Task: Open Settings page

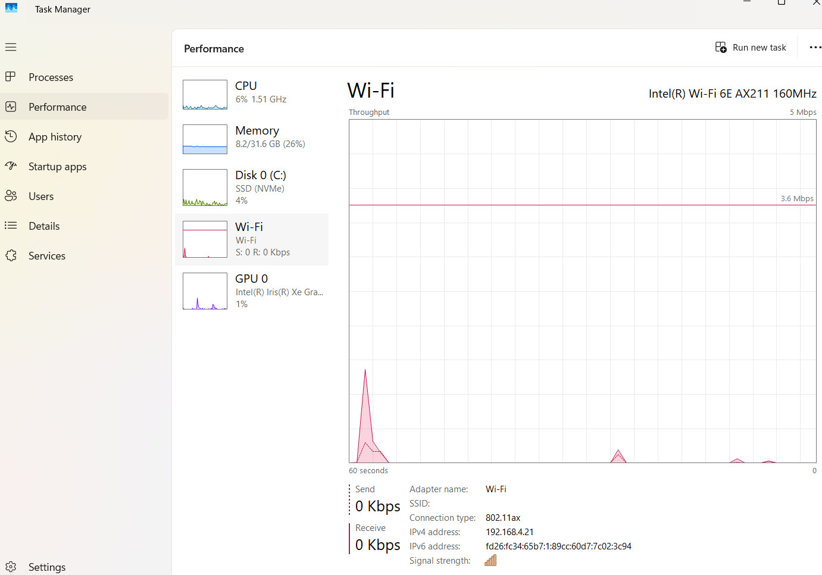Action: coord(84,567)
